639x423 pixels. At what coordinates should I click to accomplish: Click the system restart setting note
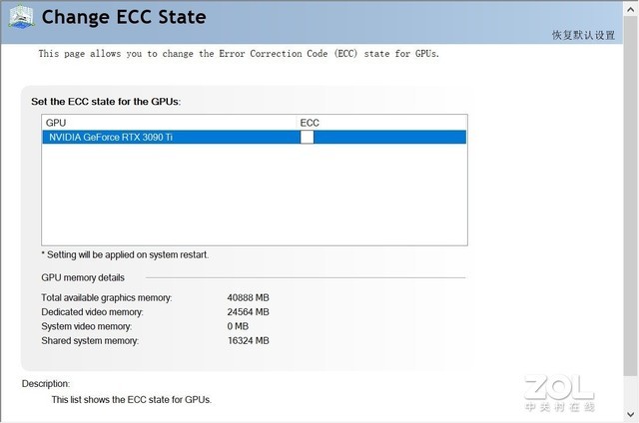pyautogui.click(x=125, y=255)
